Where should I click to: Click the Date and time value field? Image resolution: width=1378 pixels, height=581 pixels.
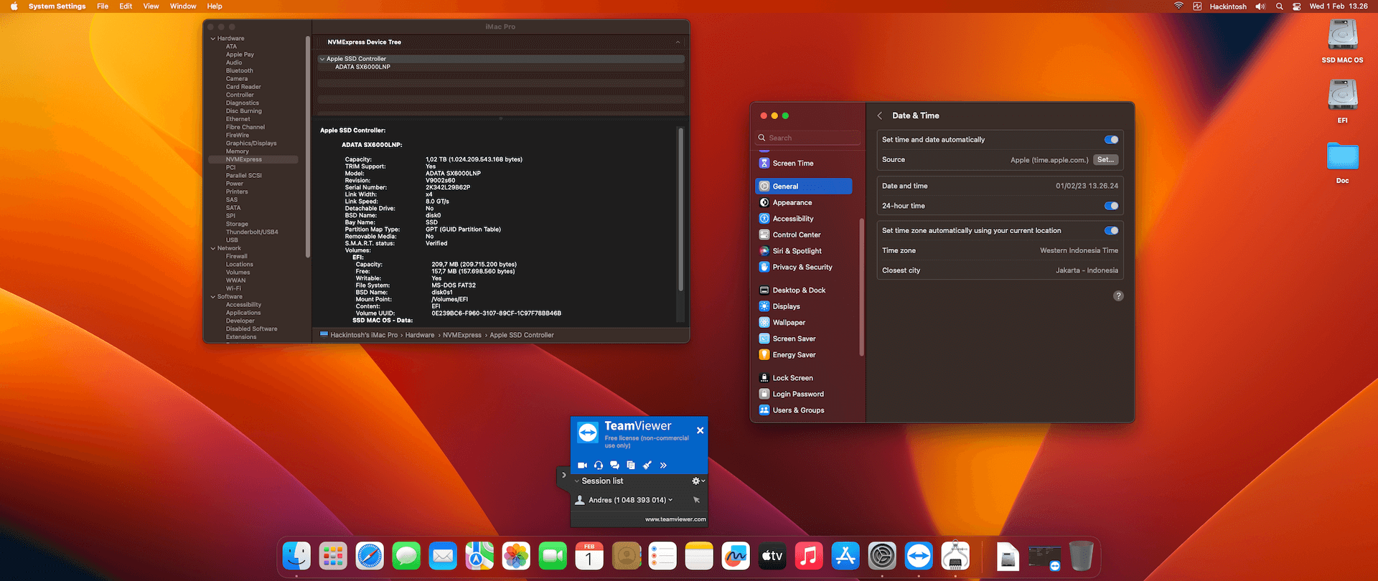tap(1087, 186)
